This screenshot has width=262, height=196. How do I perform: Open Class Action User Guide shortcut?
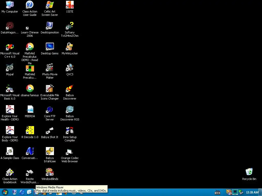pyautogui.click(x=30, y=5)
